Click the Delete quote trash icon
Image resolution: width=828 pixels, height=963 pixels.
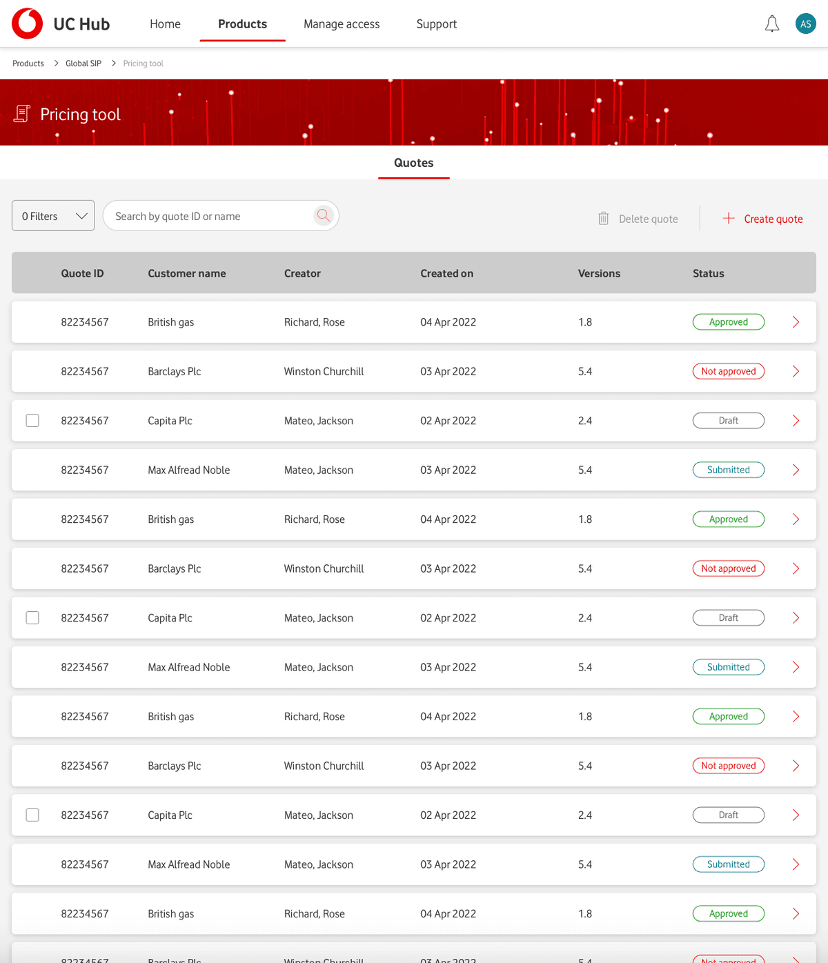(603, 219)
